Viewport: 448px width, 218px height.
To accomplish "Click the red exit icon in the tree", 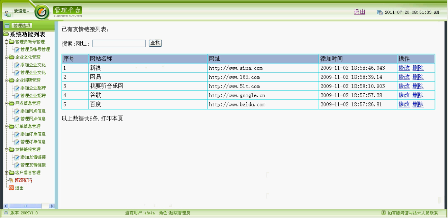I will click(11, 188).
